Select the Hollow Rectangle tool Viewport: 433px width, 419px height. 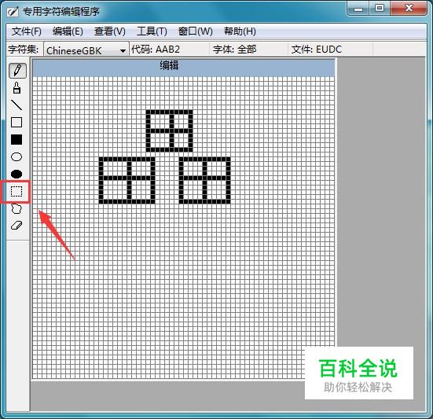click(17, 123)
